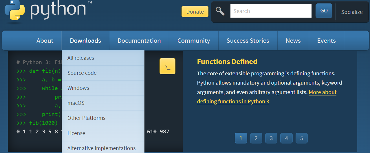Open the Socialize dropdown
This screenshot has height=153, width=370.
[352, 12]
